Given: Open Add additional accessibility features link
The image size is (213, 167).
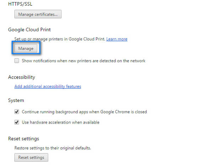Looking at the screenshot, I should pyautogui.click(x=48, y=86).
